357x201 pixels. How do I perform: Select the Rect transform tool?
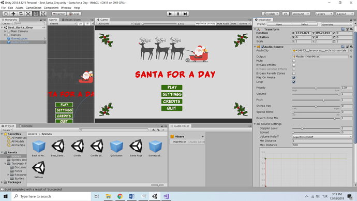pyautogui.click(x=36, y=14)
